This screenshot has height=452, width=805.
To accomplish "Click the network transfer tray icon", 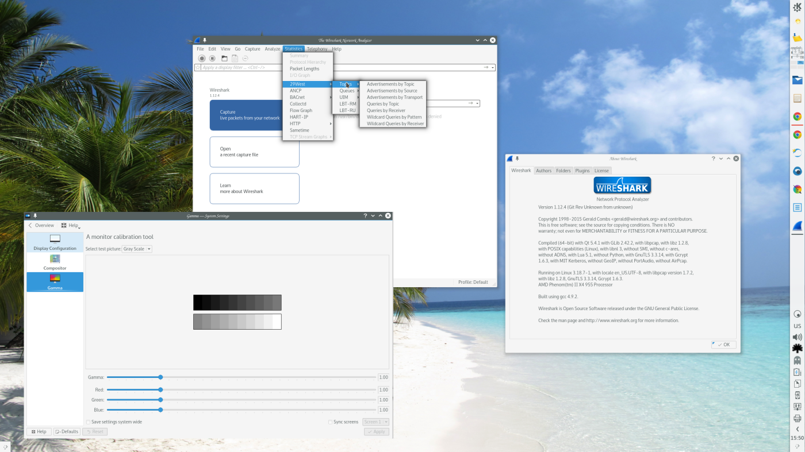I will pyautogui.click(x=797, y=407).
